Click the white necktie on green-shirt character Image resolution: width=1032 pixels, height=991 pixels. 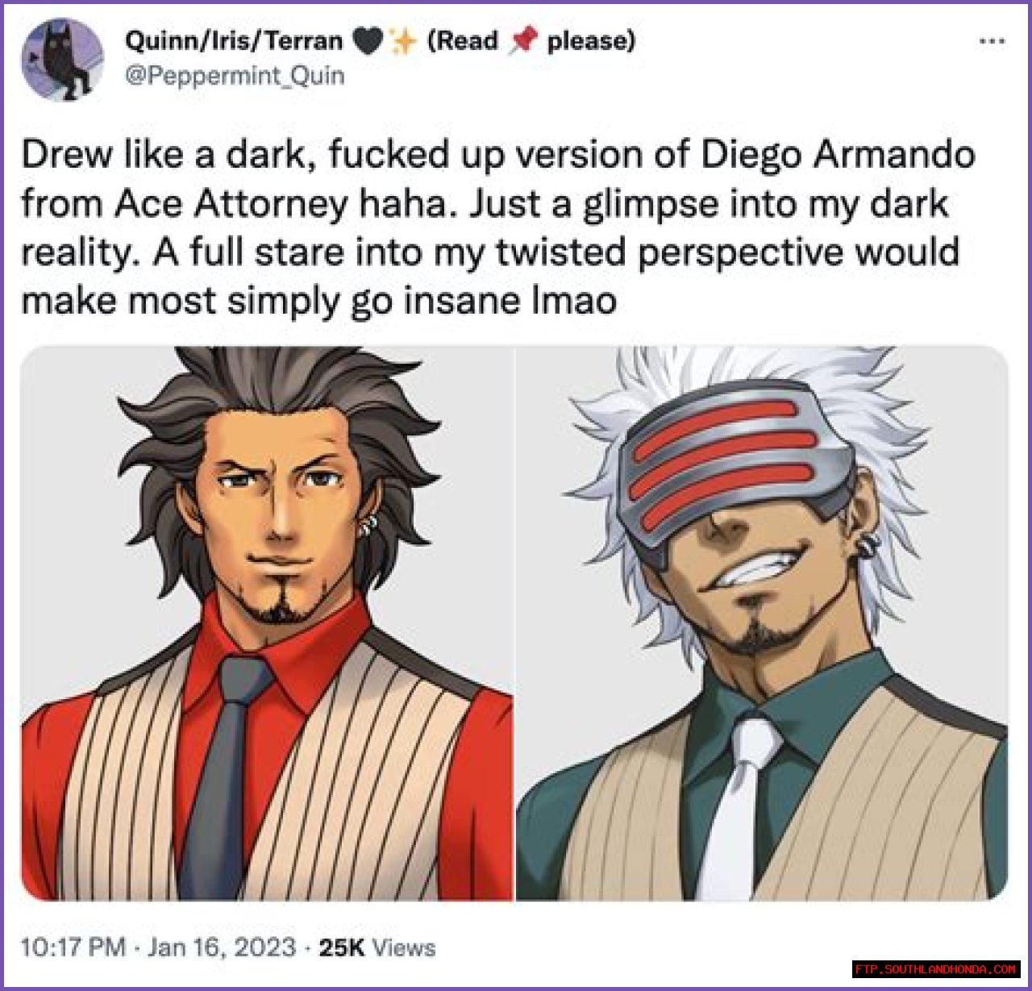(738, 806)
